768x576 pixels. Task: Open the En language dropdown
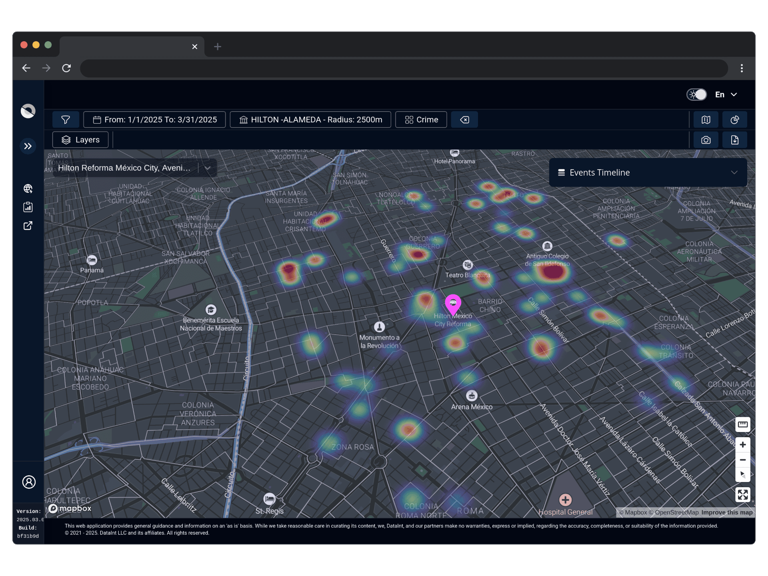pyautogui.click(x=726, y=94)
